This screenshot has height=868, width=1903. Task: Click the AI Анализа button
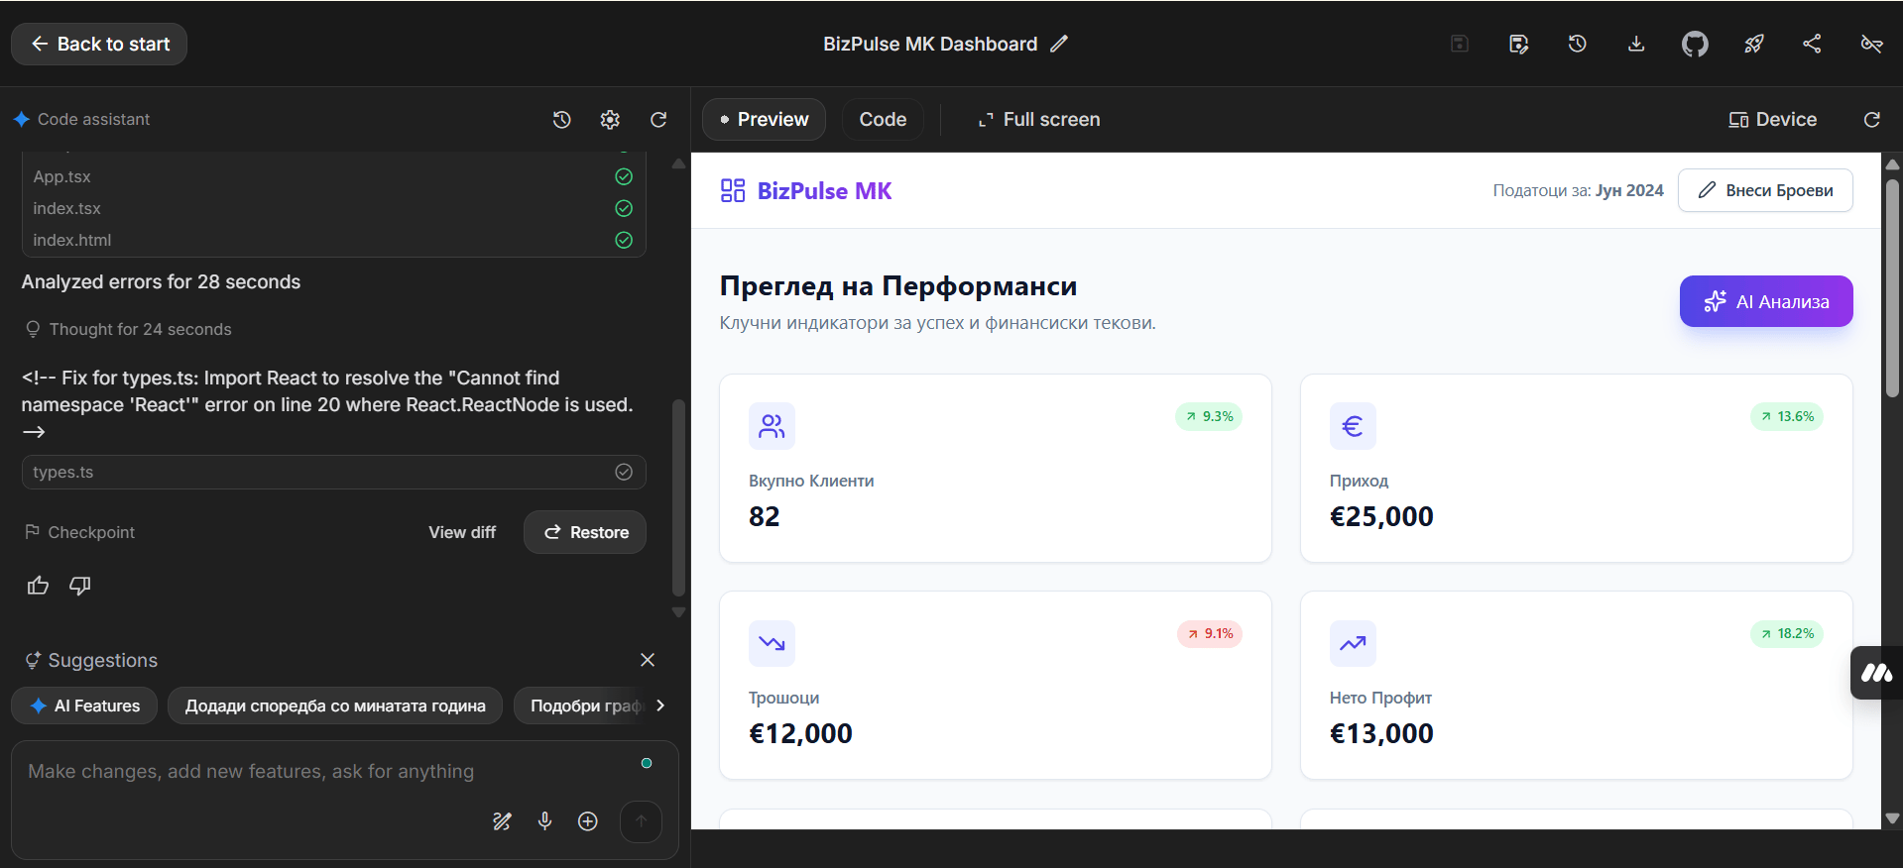(1766, 301)
